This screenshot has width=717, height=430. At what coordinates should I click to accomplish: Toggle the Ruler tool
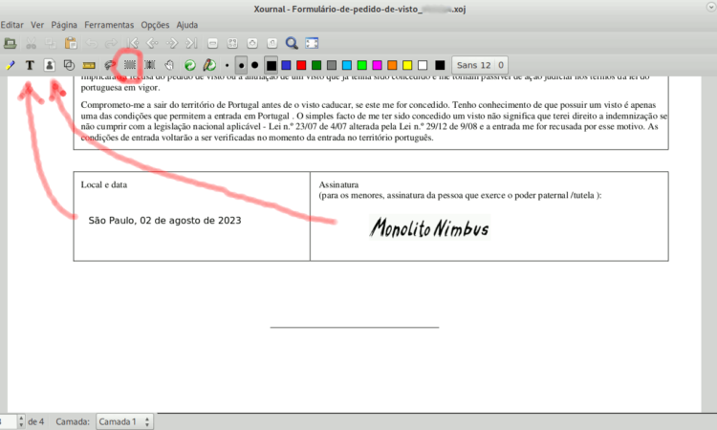coord(89,65)
